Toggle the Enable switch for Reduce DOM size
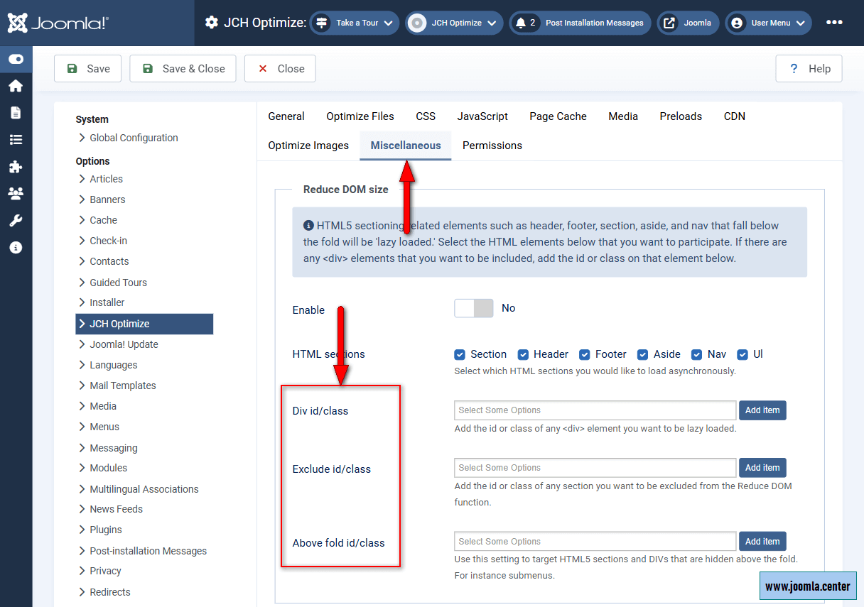 (x=473, y=308)
